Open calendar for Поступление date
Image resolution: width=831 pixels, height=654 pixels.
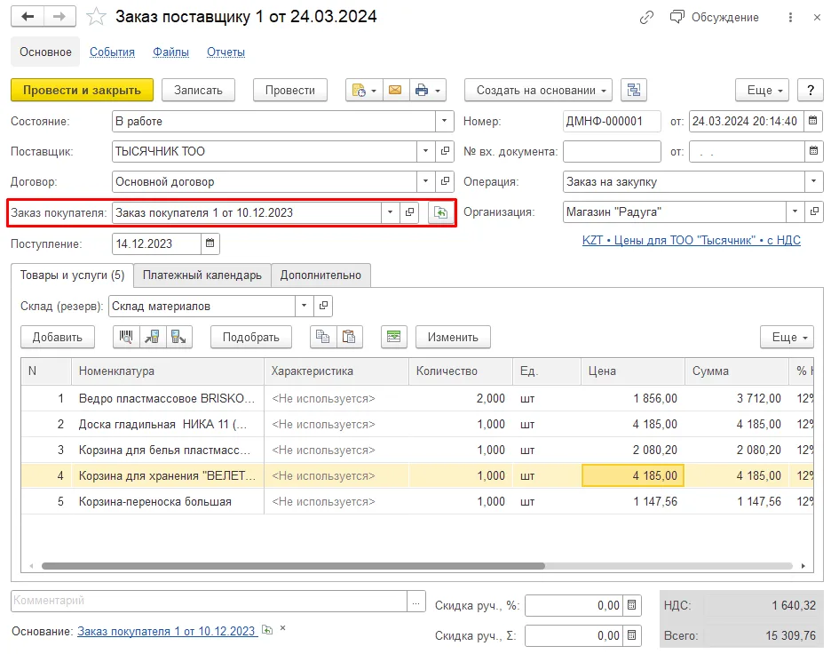[210, 243]
